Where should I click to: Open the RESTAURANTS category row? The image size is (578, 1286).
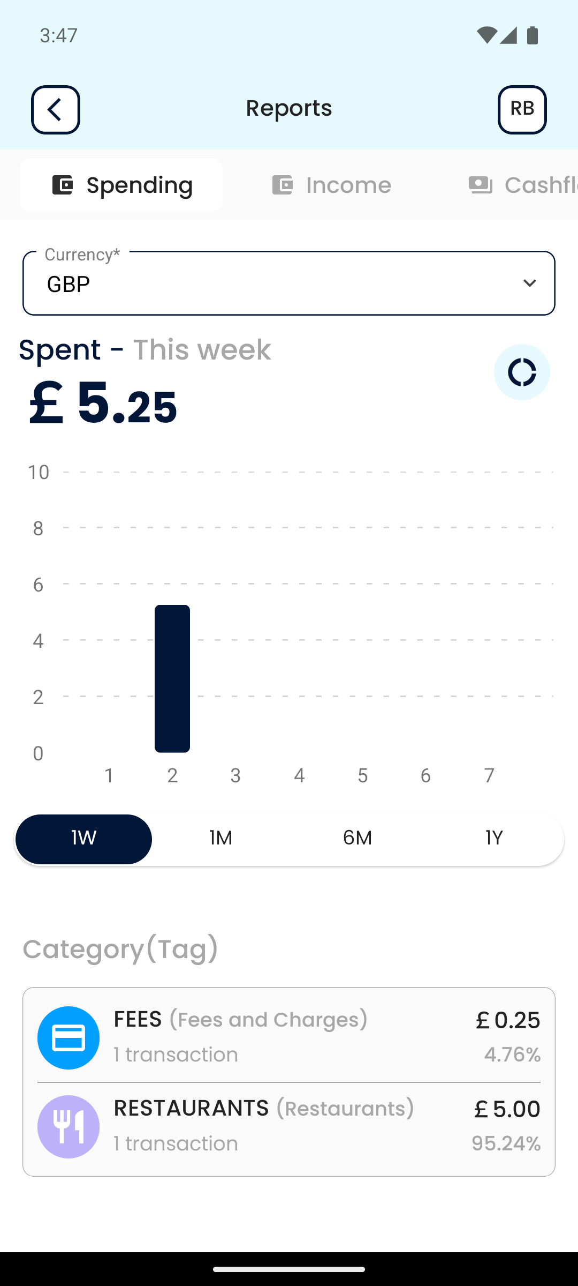pyautogui.click(x=289, y=1126)
